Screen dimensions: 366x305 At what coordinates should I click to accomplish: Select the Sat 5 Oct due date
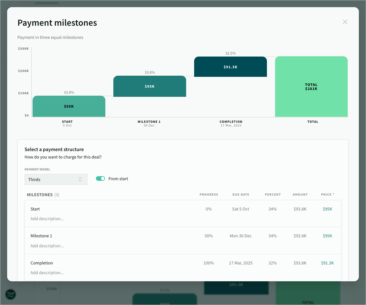pyautogui.click(x=241, y=209)
